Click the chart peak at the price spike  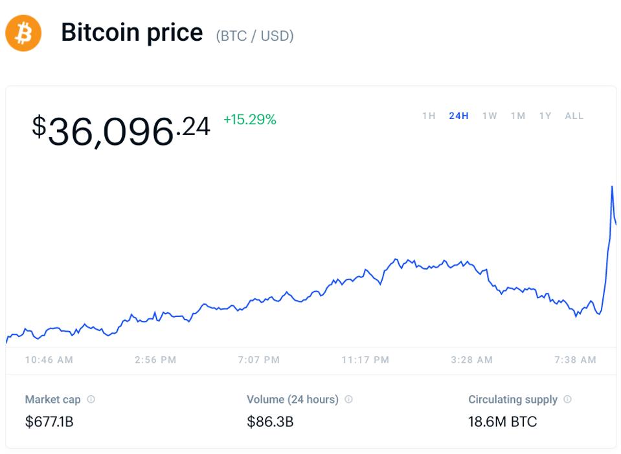pos(612,187)
